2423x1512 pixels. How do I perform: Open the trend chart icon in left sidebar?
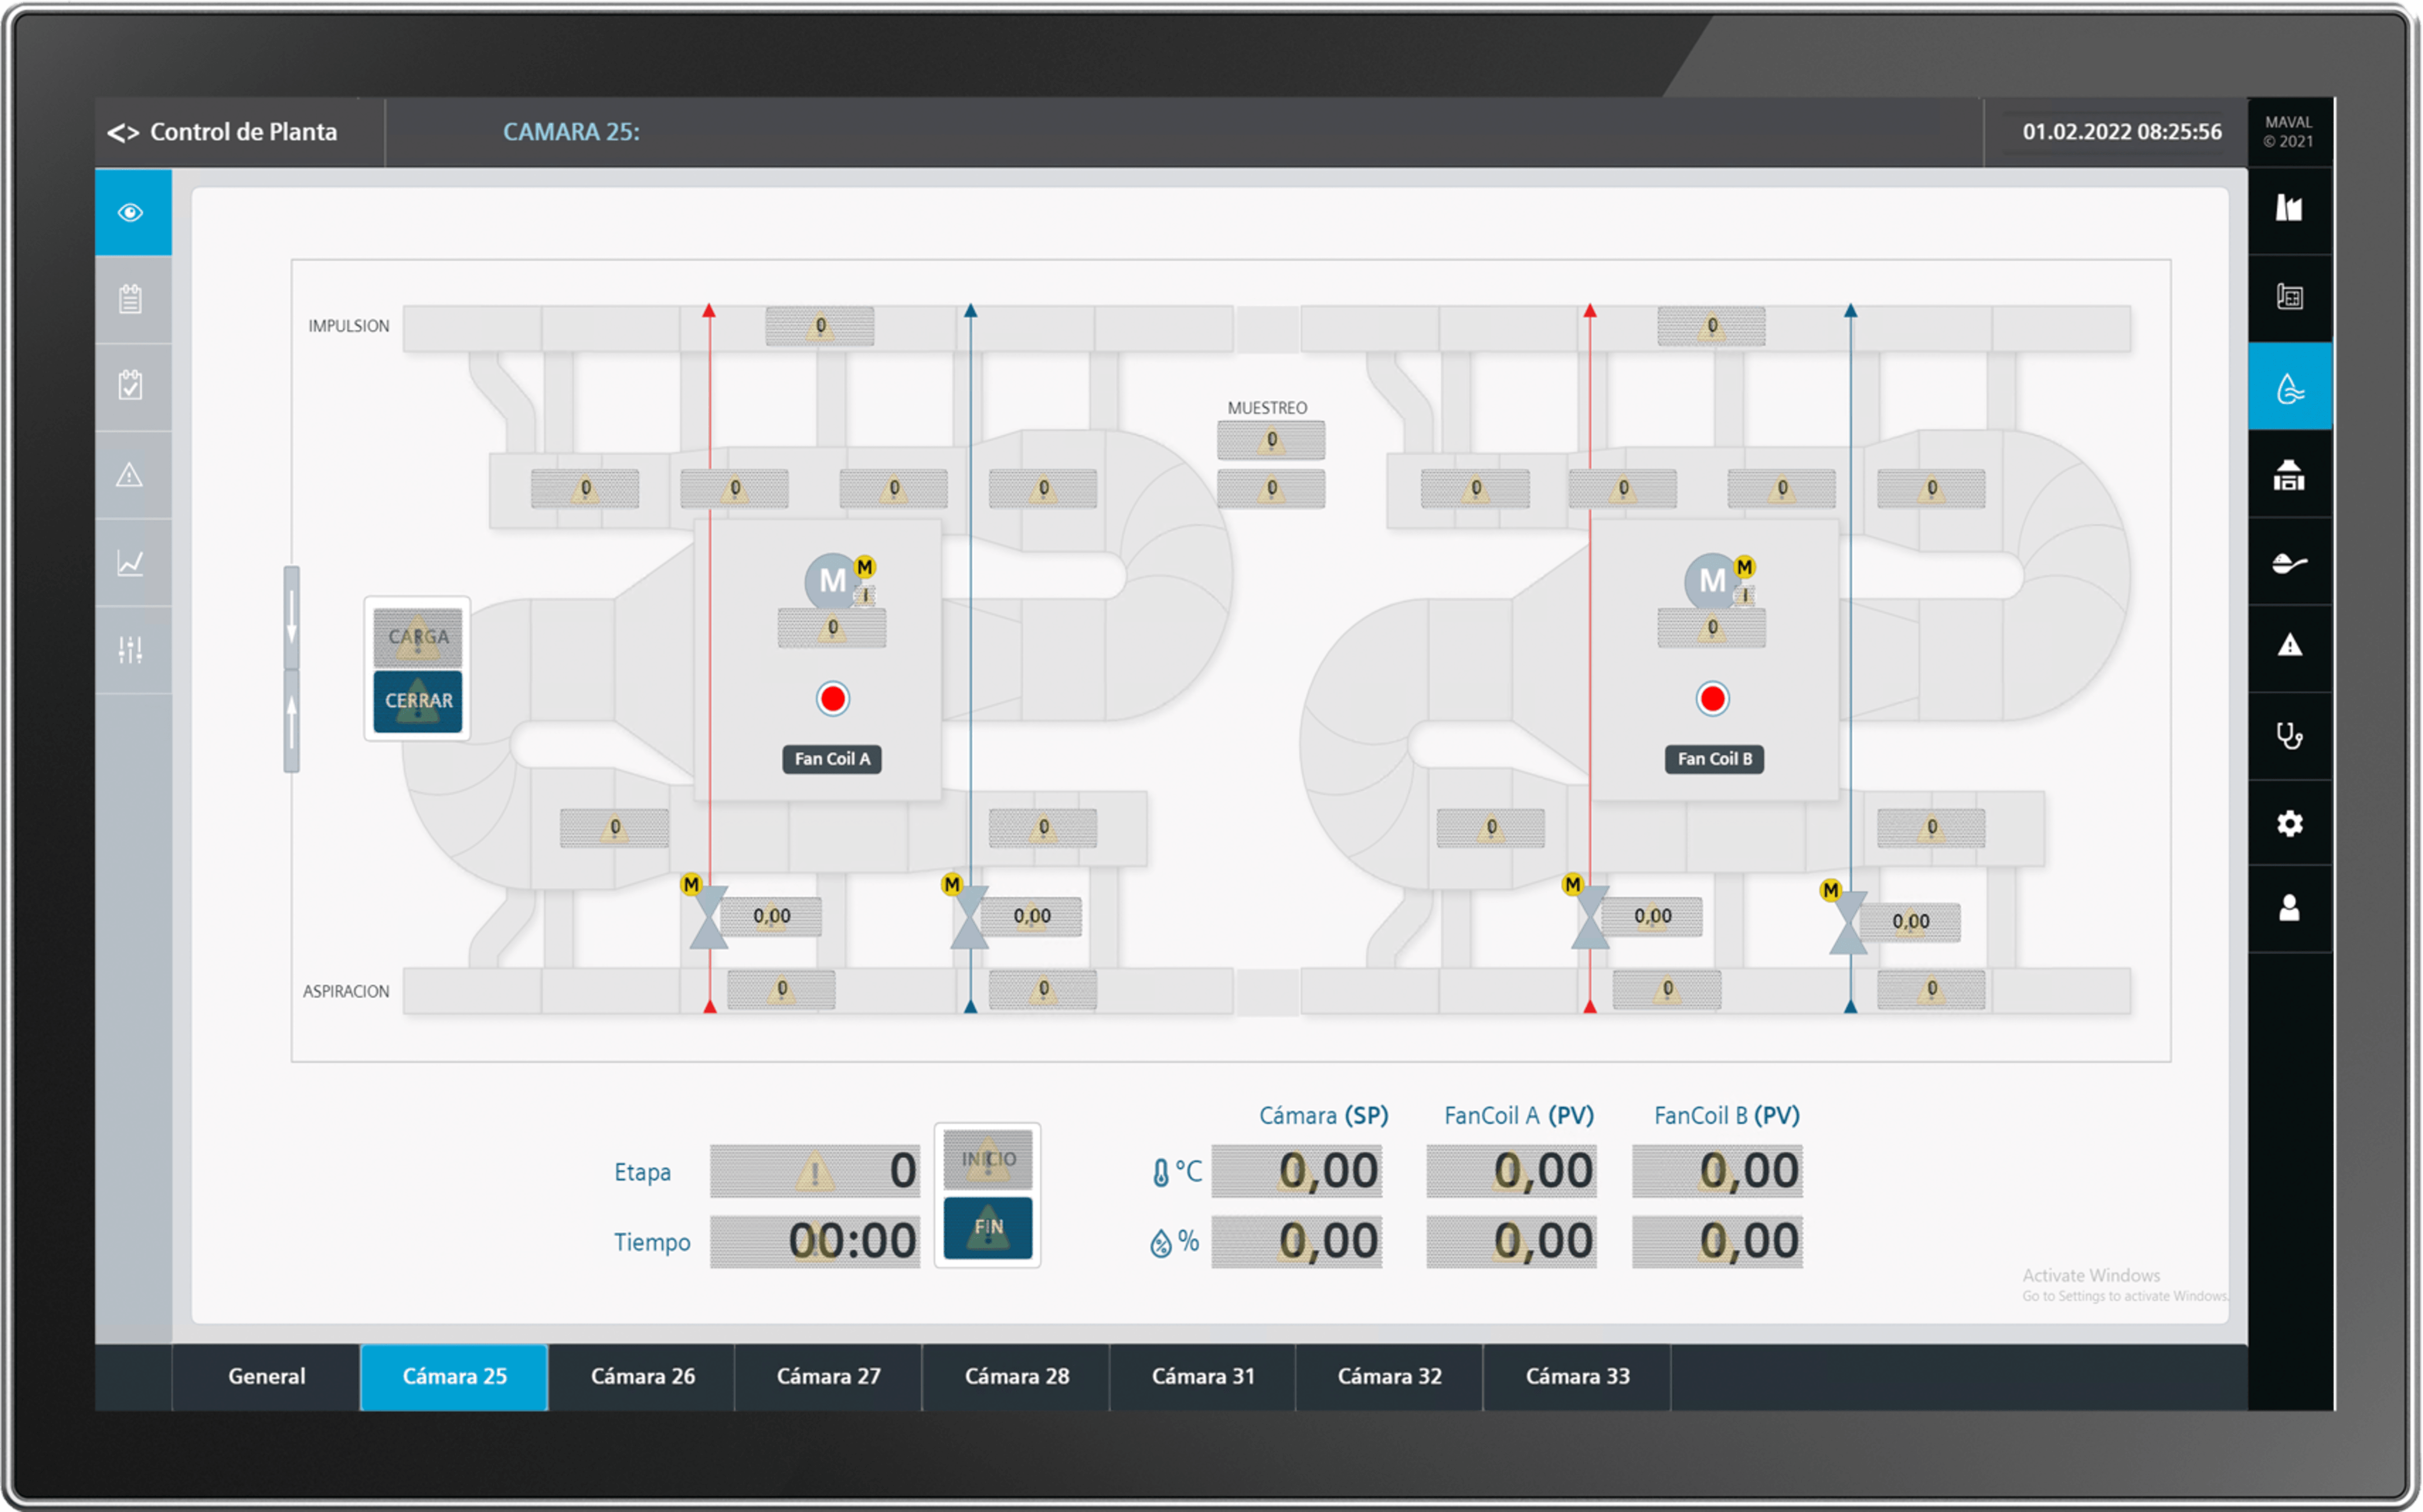131,562
